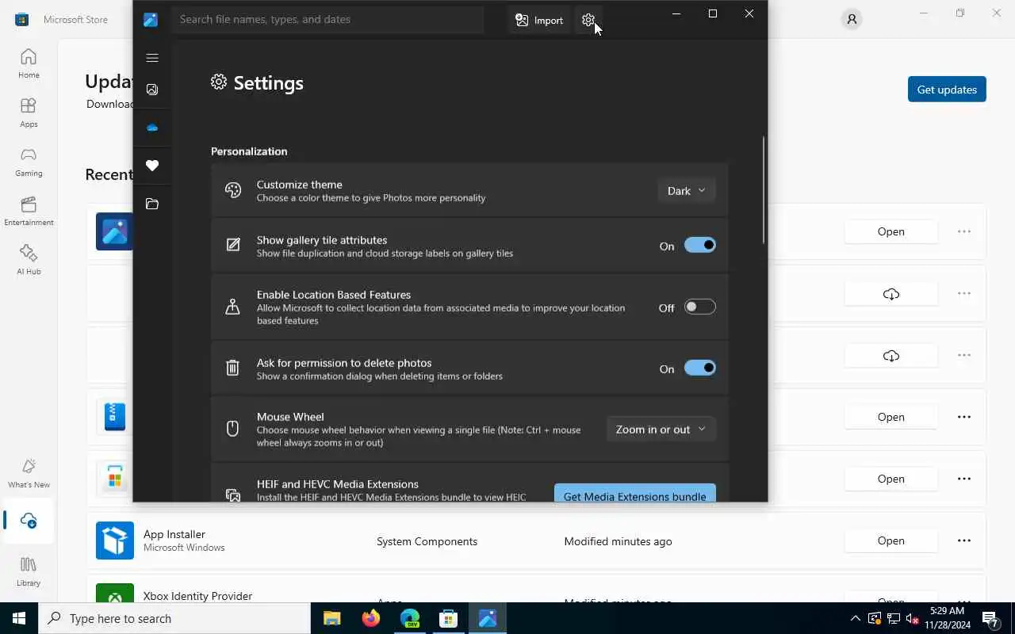Open more options for App Installer row
The width and height of the screenshot is (1015, 634).
tap(963, 541)
